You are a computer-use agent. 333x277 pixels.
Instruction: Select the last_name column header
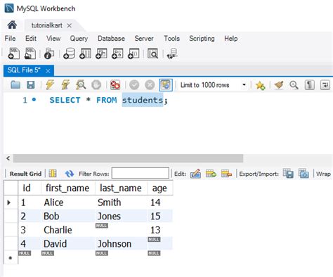pos(121,188)
